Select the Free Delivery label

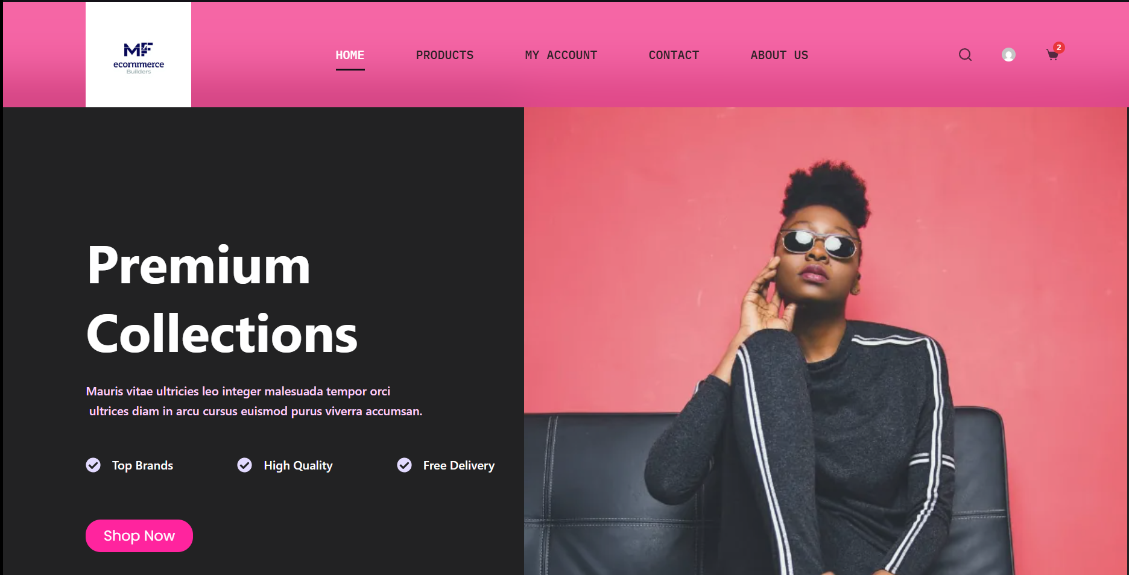(459, 465)
